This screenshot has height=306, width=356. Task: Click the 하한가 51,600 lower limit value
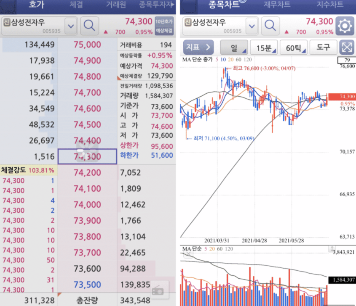click(162, 156)
